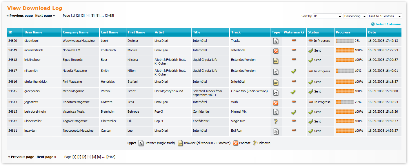Click the Podcast icon in the type legend
The image size is (409, 166).
pyautogui.click(x=235, y=143)
